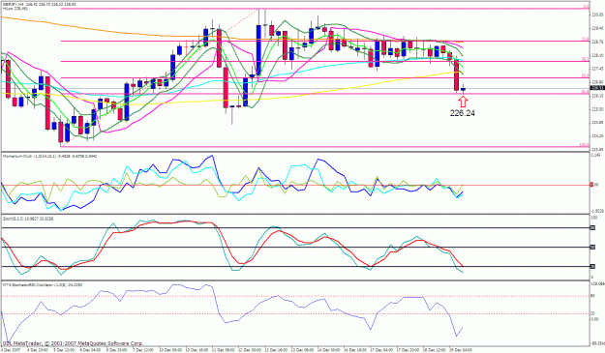The width and height of the screenshot is (605, 353).
Task: Click the 19 Dec 04:00 time label
Action: (x=461, y=350)
